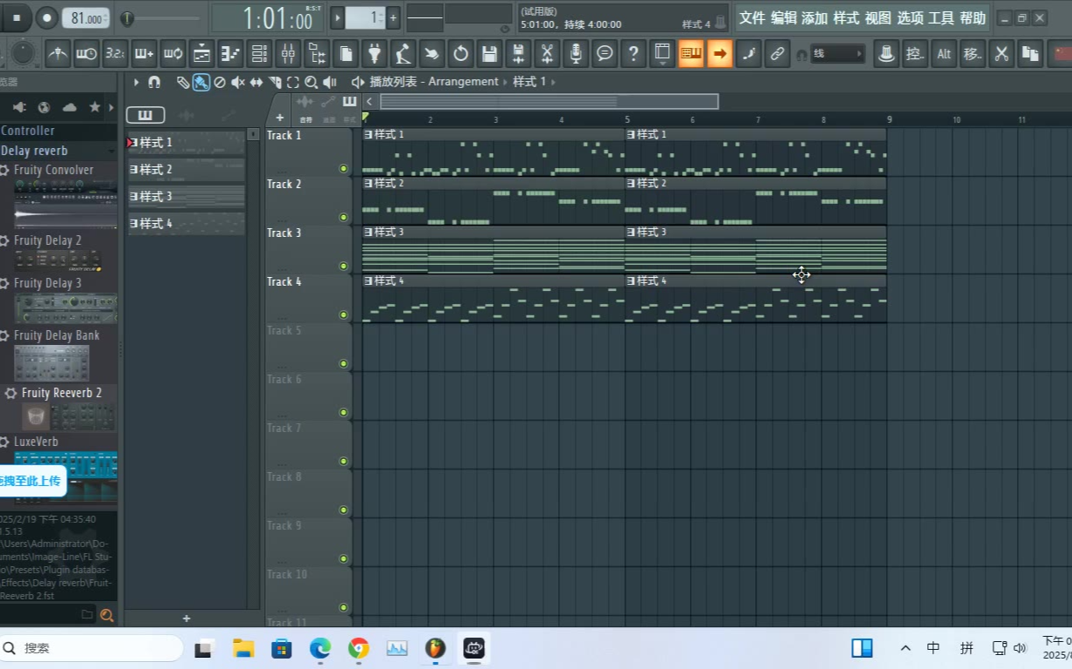Select the paint brush tool

click(x=201, y=82)
